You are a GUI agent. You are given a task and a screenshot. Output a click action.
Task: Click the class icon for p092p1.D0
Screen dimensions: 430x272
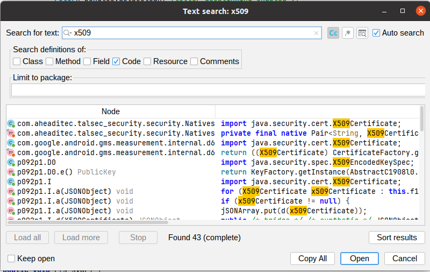pos(11,163)
